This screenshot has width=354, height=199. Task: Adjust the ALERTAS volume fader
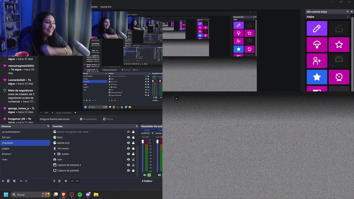(143, 142)
